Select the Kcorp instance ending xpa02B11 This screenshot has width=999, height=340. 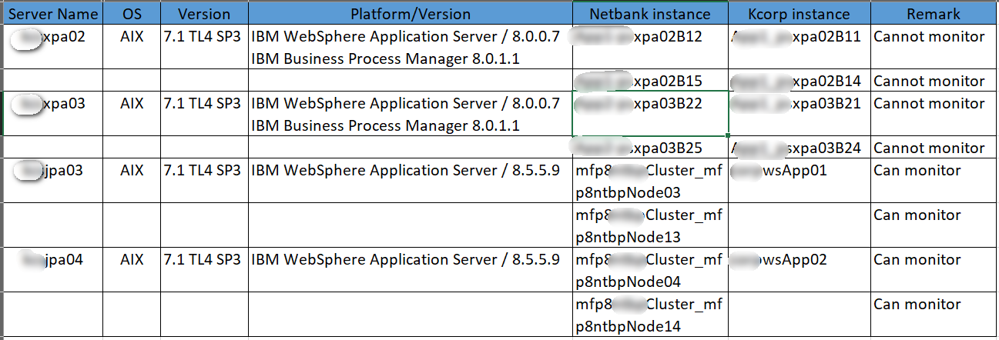click(x=799, y=48)
